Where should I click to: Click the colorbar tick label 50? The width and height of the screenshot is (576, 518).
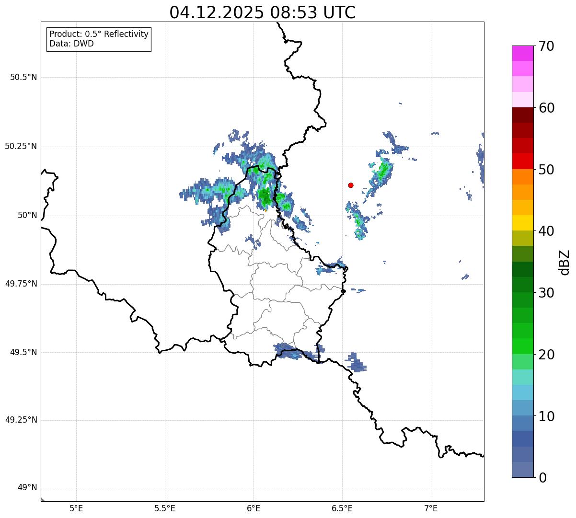pyautogui.click(x=546, y=170)
